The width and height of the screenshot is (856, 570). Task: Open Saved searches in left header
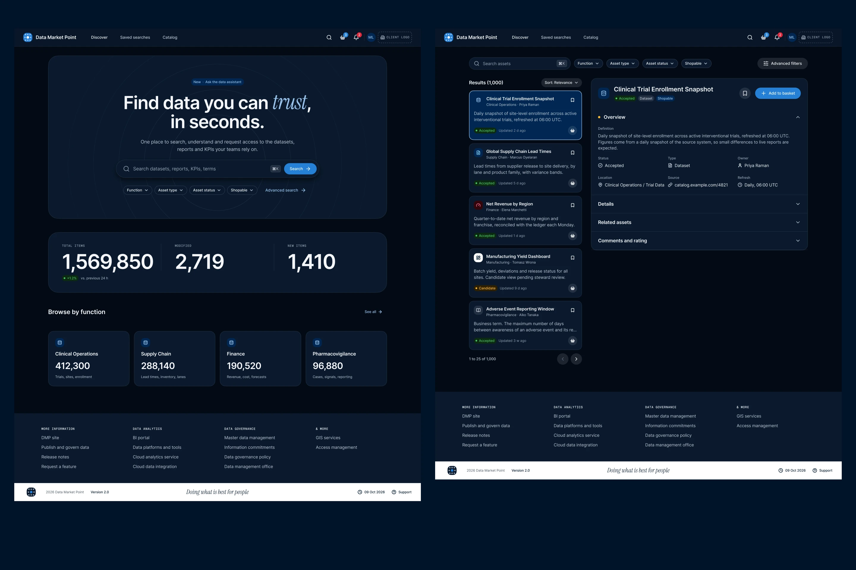(x=135, y=37)
